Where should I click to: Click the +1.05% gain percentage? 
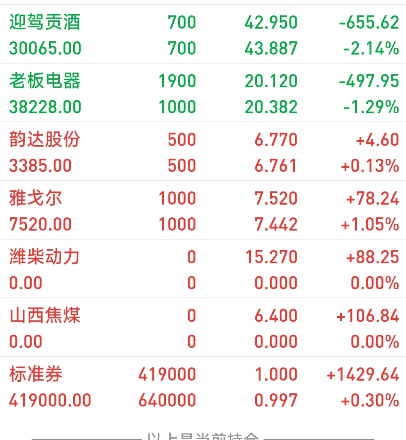370,224
